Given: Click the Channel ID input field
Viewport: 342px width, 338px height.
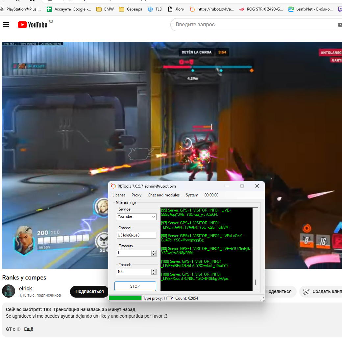Looking at the screenshot, I should click(136, 235).
